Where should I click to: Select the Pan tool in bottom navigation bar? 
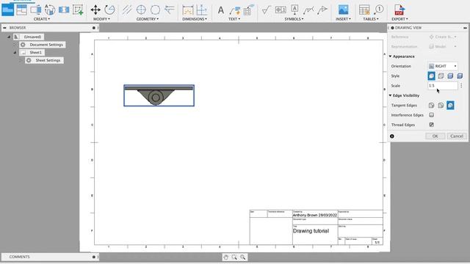tap(225, 257)
